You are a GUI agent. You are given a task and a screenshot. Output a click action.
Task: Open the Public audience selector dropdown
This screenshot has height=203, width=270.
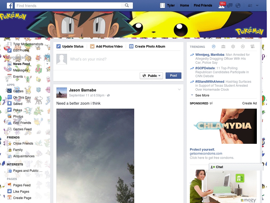(151, 76)
